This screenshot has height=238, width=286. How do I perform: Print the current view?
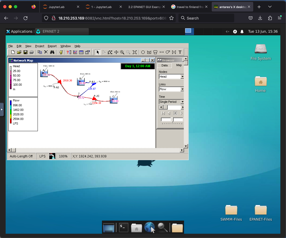click(32, 52)
